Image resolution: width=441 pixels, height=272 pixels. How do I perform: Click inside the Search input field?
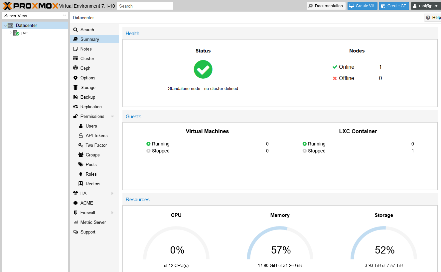pos(145,6)
